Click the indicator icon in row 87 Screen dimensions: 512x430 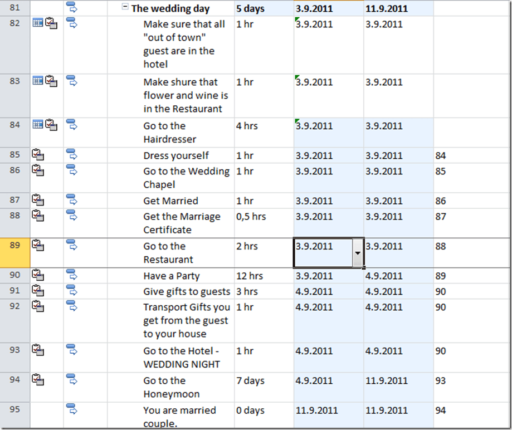pyautogui.click(x=38, y=200)
